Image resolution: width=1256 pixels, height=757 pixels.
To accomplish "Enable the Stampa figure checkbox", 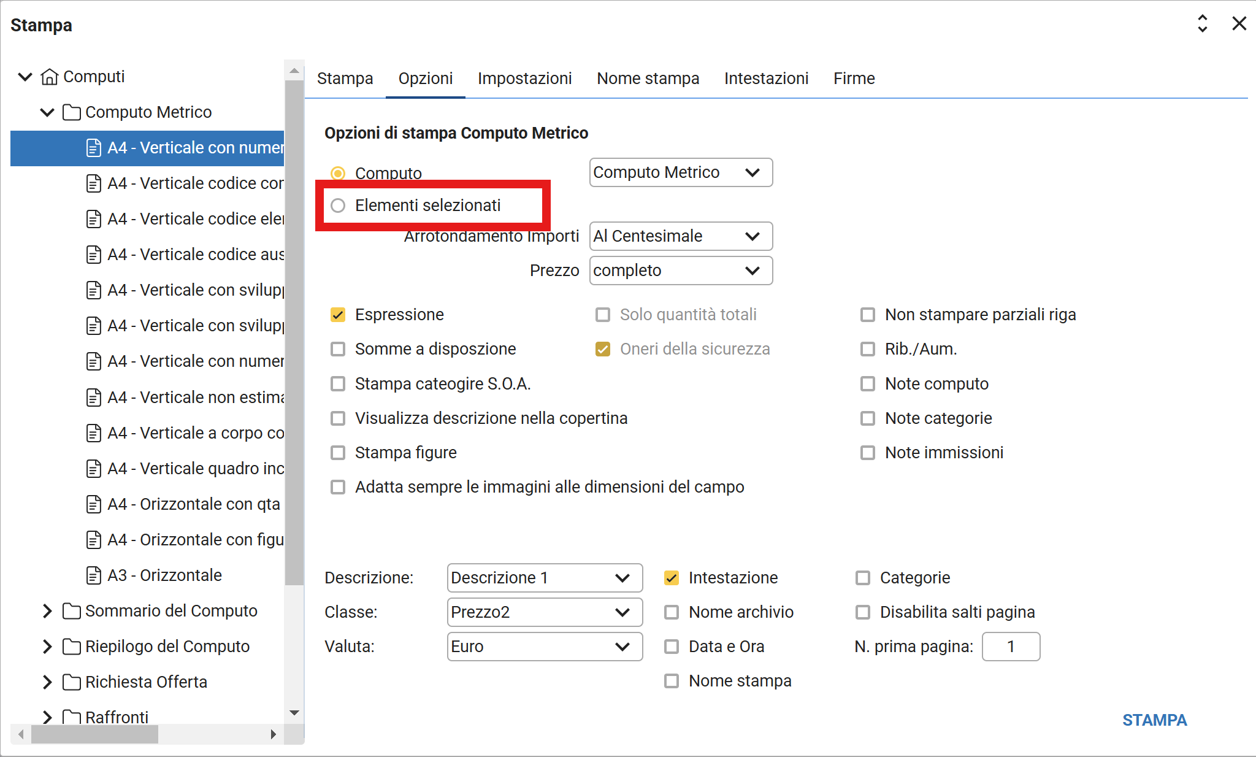I will (338, 453).
